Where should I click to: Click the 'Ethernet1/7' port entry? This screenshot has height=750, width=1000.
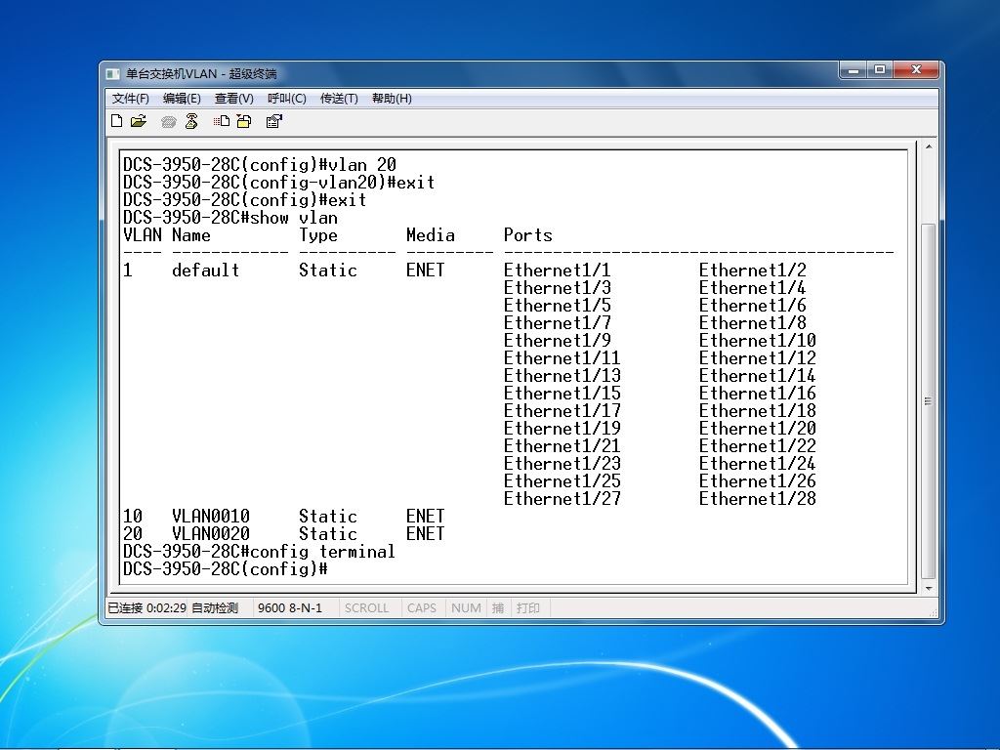[558, 323]
